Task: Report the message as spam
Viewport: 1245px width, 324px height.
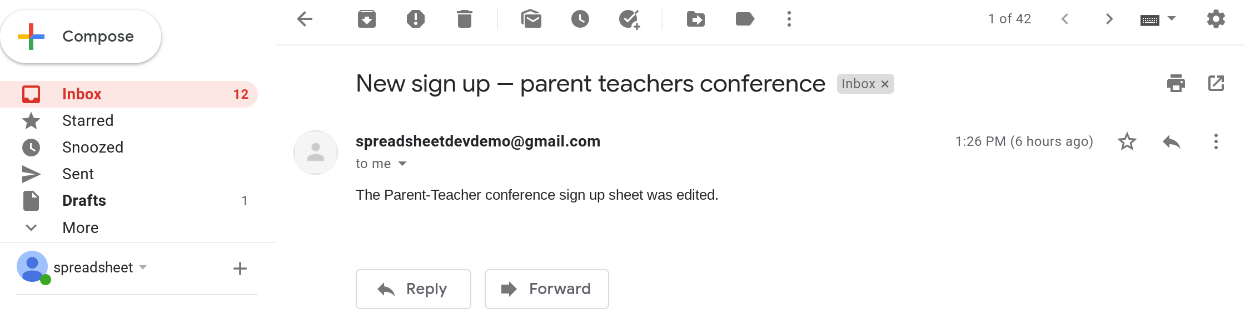Action: tap(415, 19)
